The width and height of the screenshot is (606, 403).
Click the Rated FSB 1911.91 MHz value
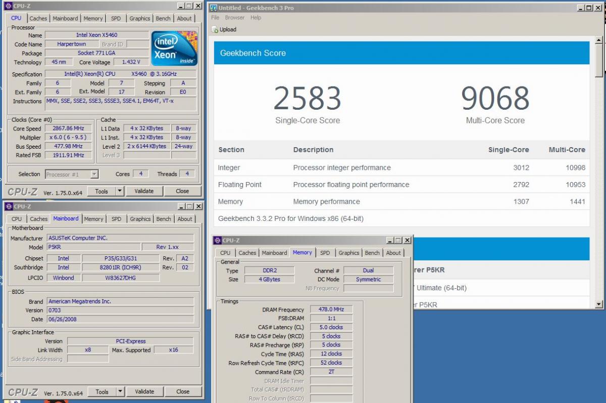coord(68,155)
